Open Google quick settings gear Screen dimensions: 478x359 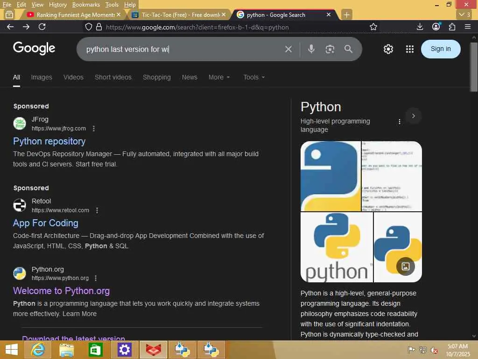[388, 49]
